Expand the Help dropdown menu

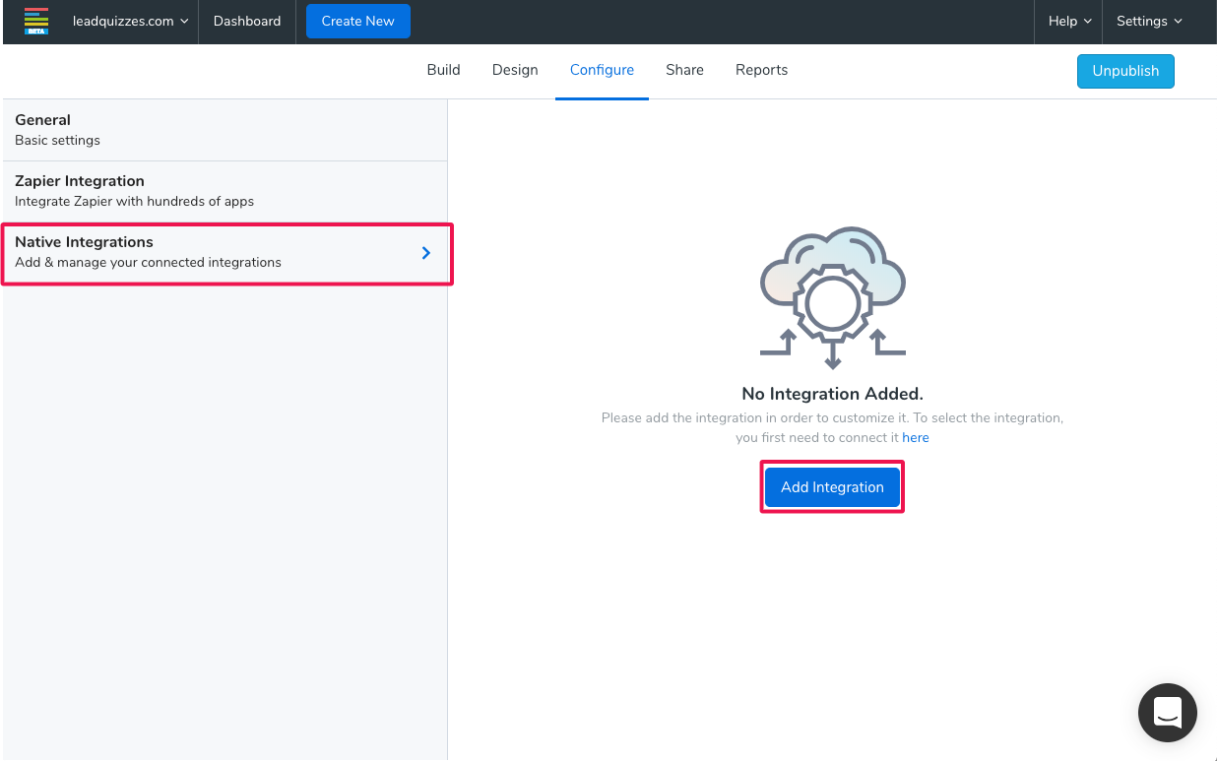tap(1069, 21)
